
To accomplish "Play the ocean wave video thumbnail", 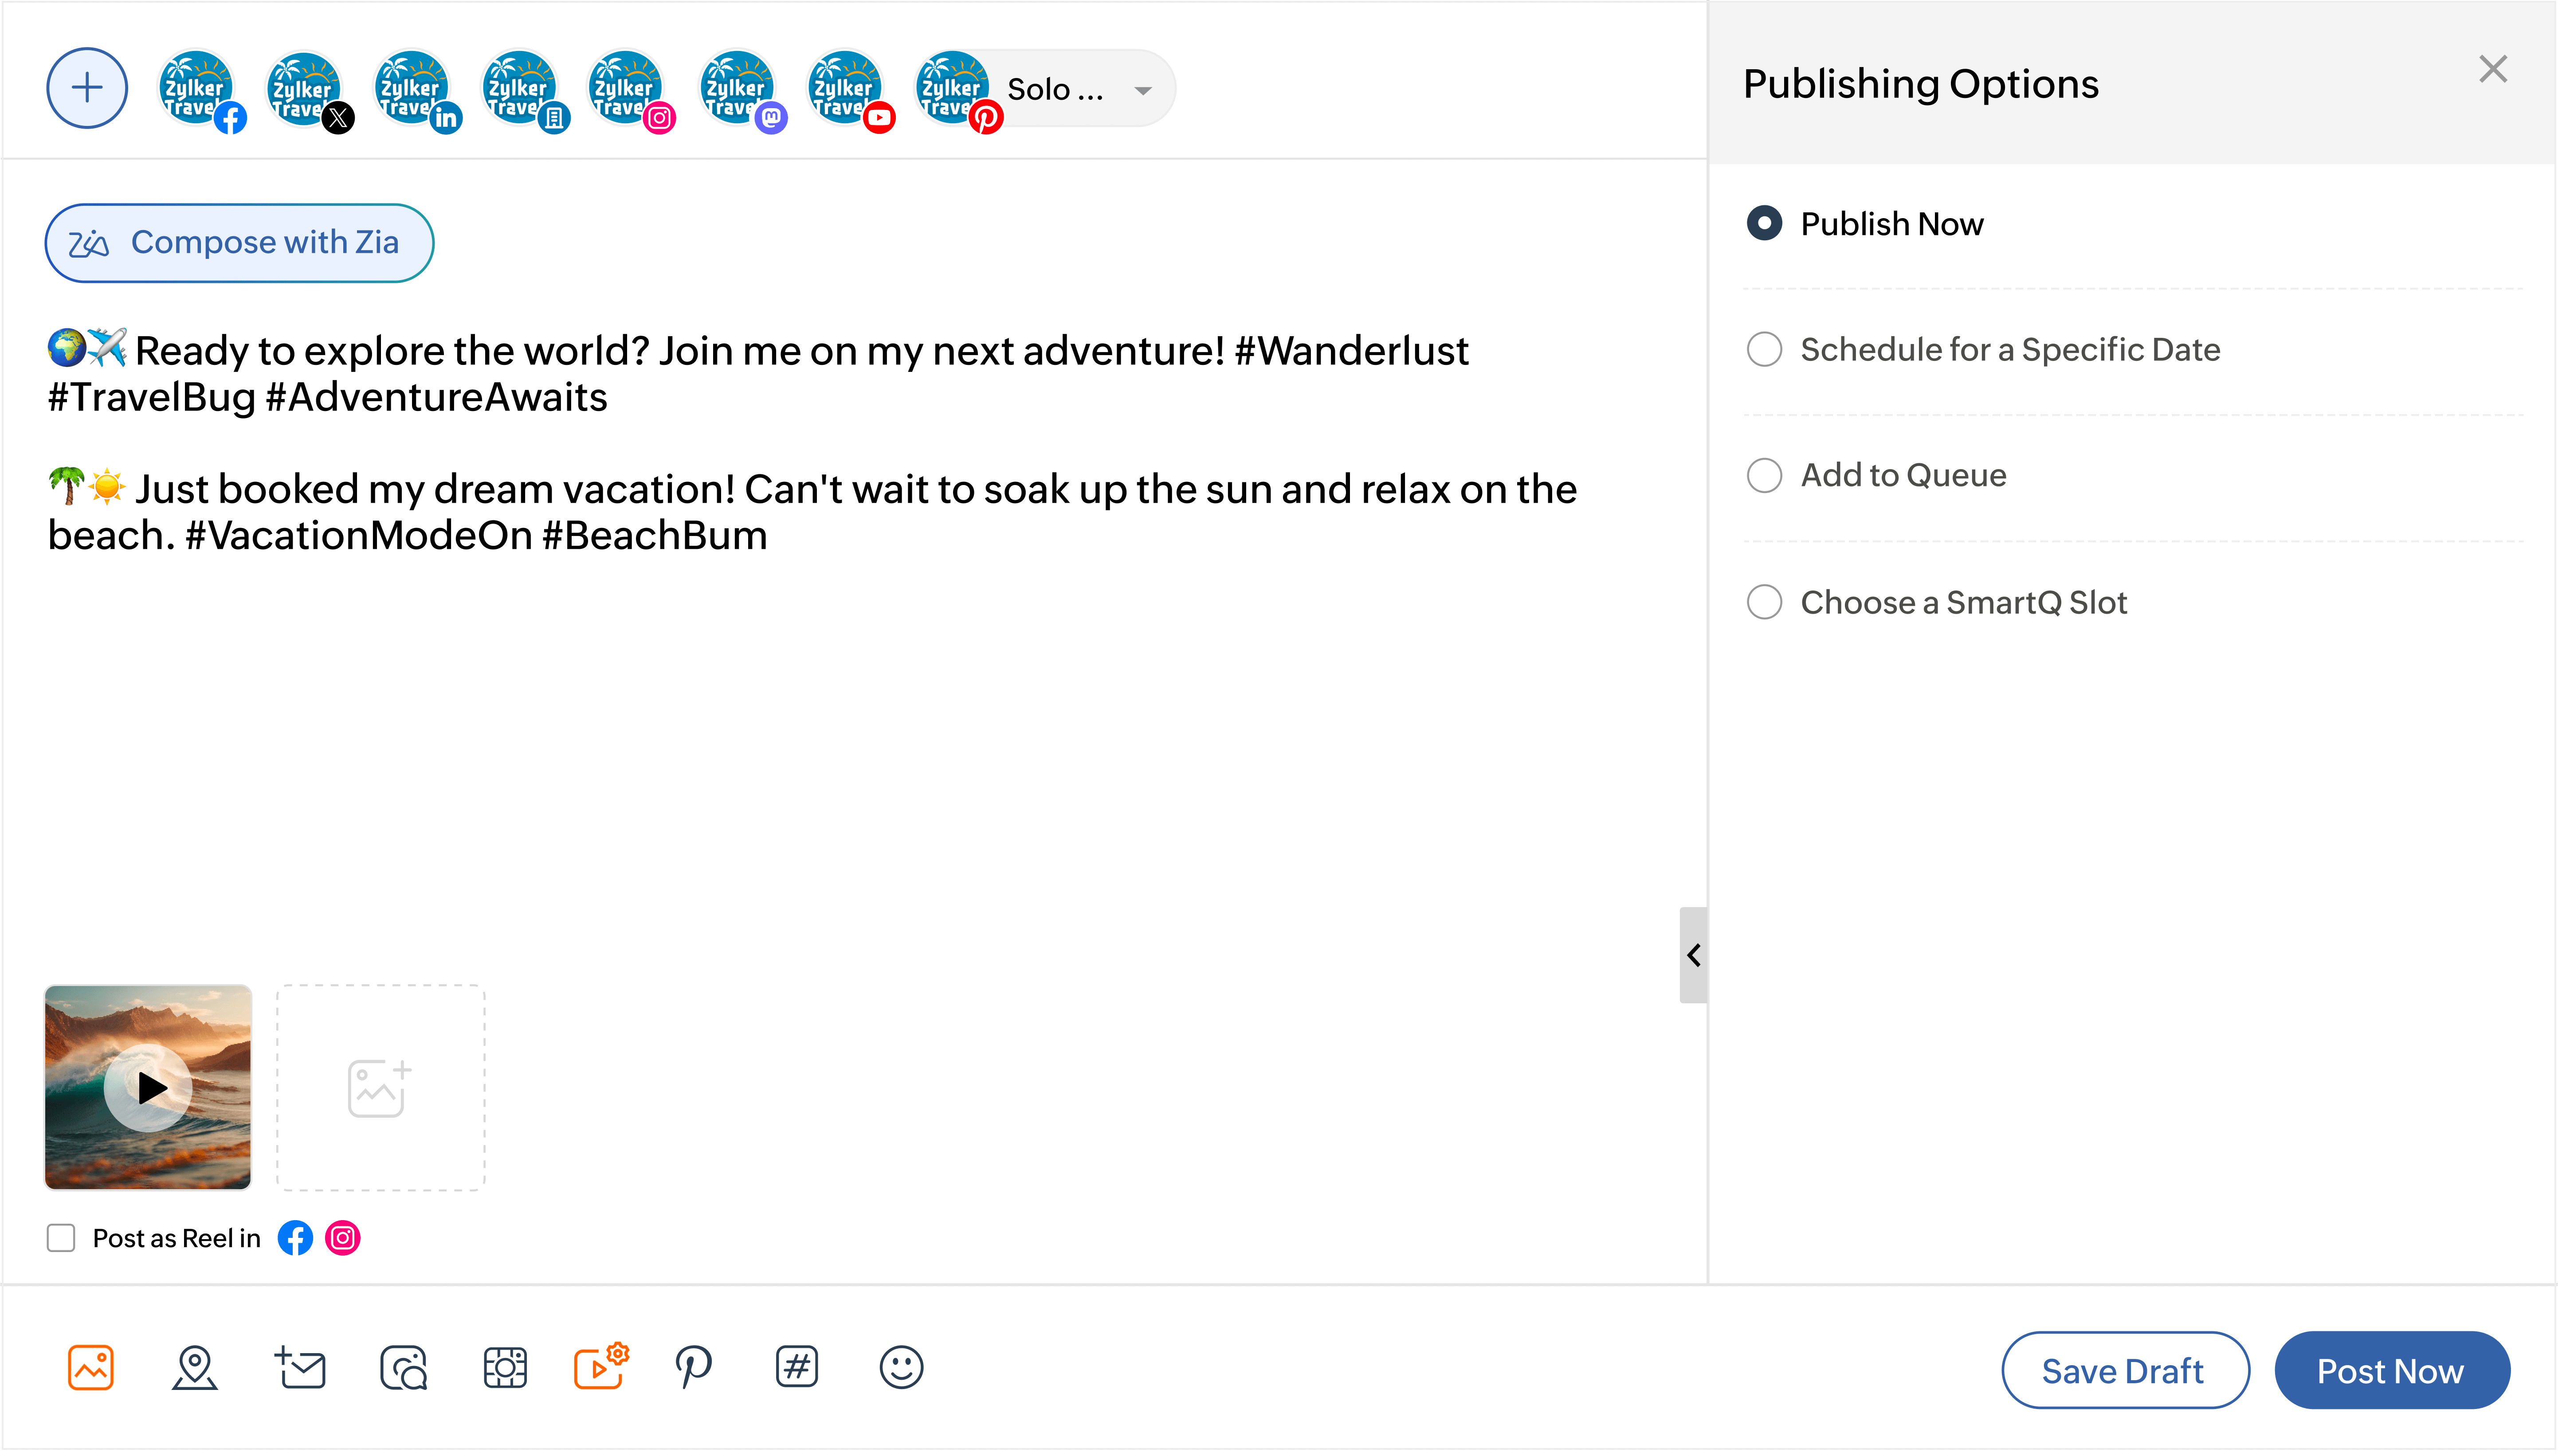I will point(148,1087).
